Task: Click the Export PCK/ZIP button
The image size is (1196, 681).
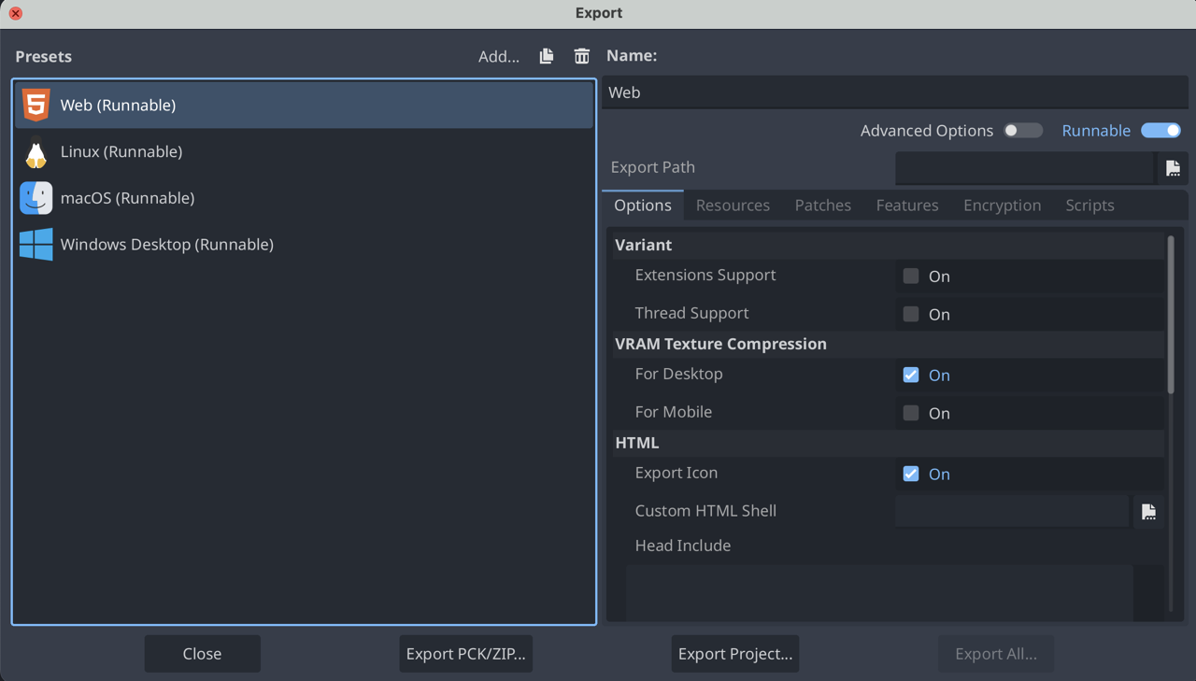Action: [465, 654]
